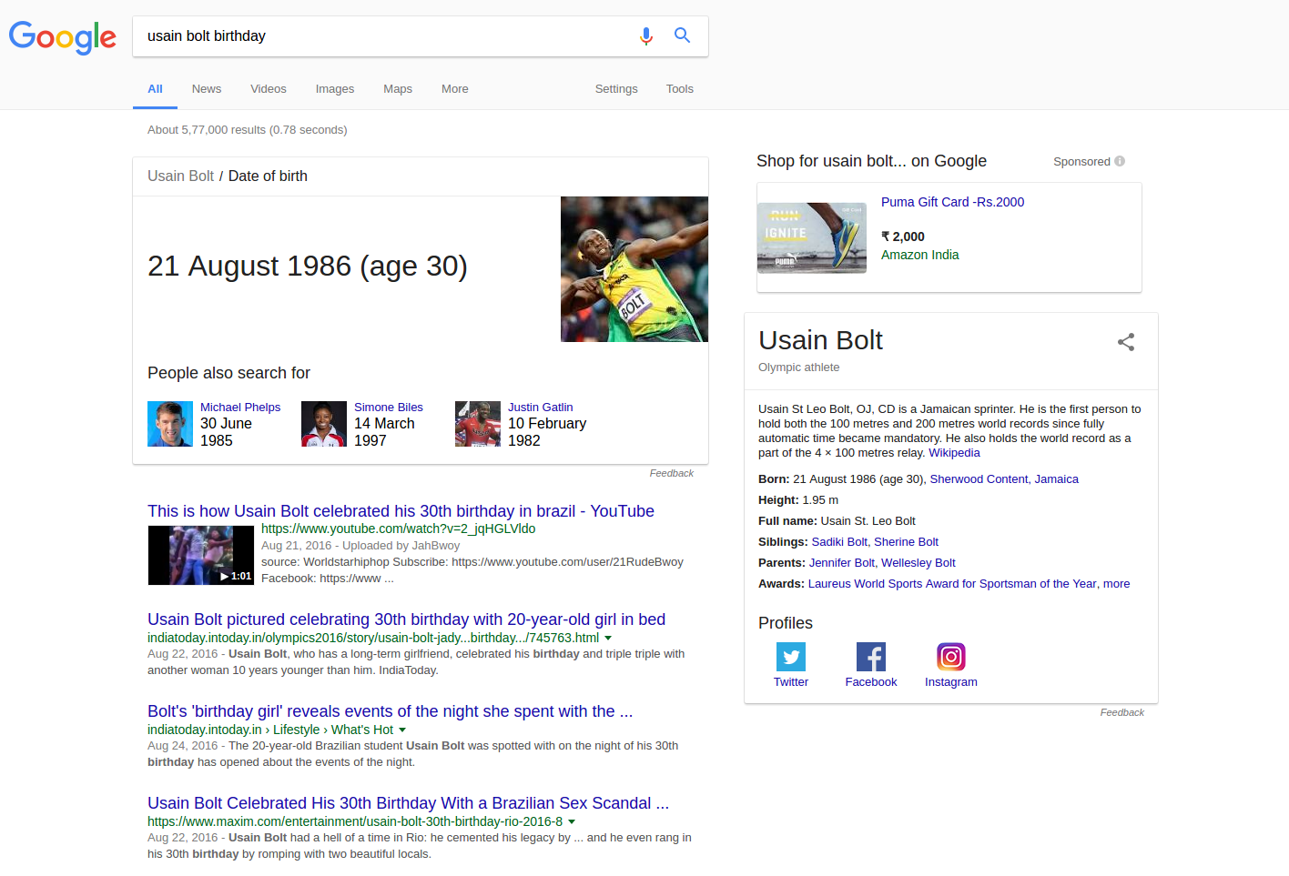The image size is (1289, 876).
Task: Open Maxim result about Brazilian Sex Scandal
Action: (408, 803)
